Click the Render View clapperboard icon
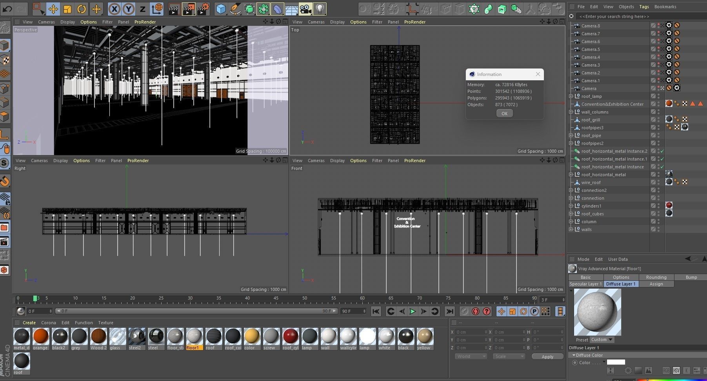The height and width of the screenshot is (381, 707). 174,9
